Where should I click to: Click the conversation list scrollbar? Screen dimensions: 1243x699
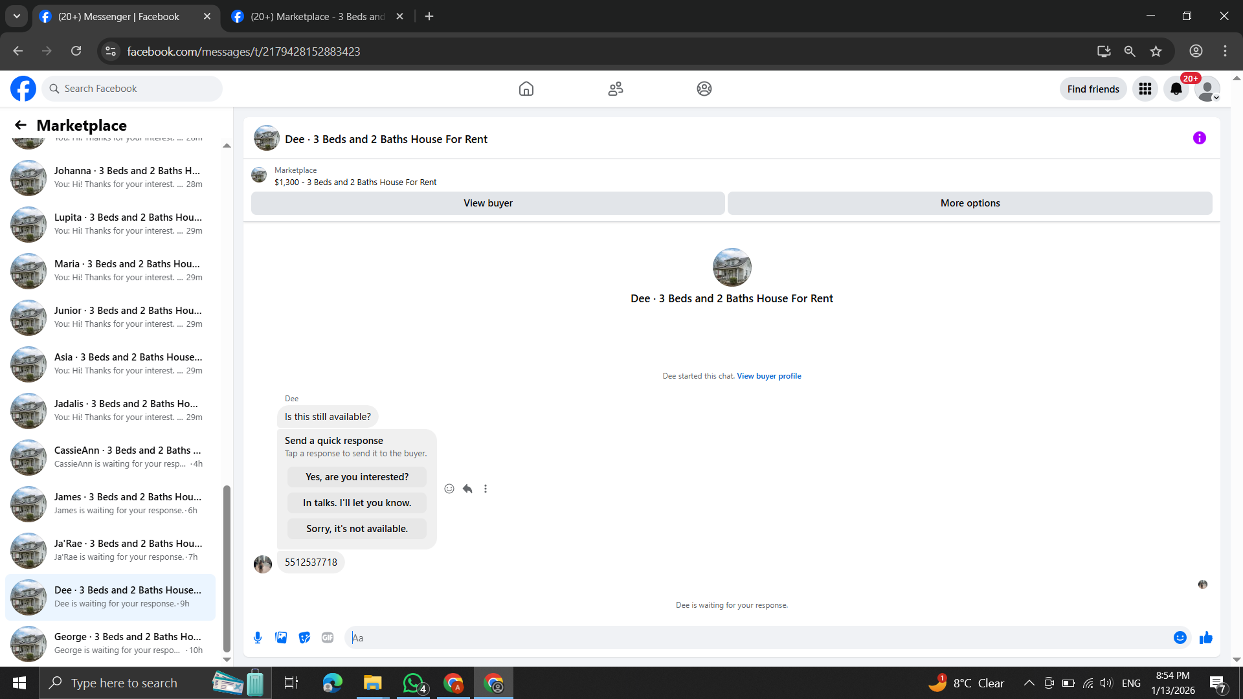click(227, 570)
